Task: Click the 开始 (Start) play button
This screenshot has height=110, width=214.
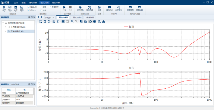Action: coord(64,8)
